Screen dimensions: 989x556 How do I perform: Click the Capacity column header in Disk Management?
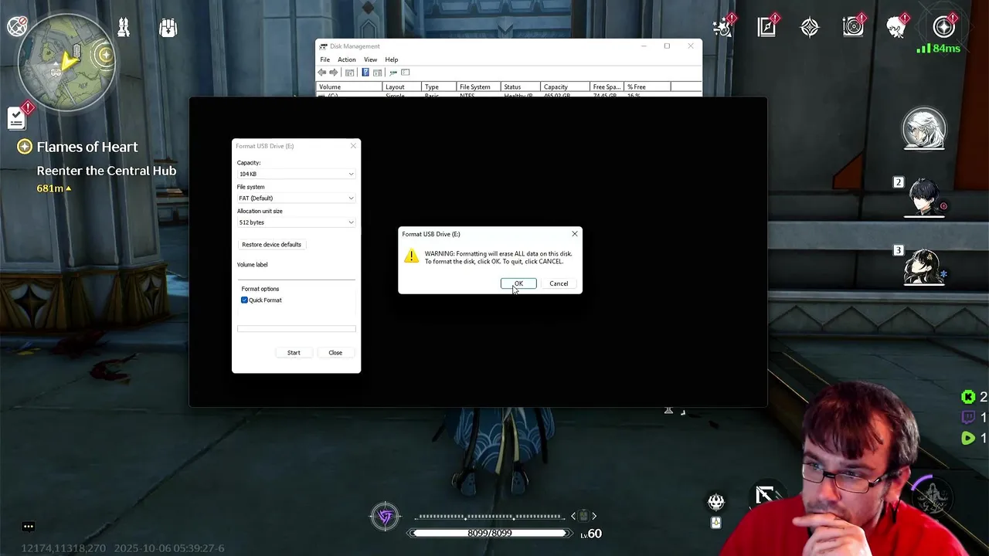click(566, 86)
